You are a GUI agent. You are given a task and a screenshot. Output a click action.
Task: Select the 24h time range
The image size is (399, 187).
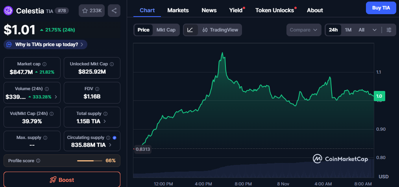point(333,30)
